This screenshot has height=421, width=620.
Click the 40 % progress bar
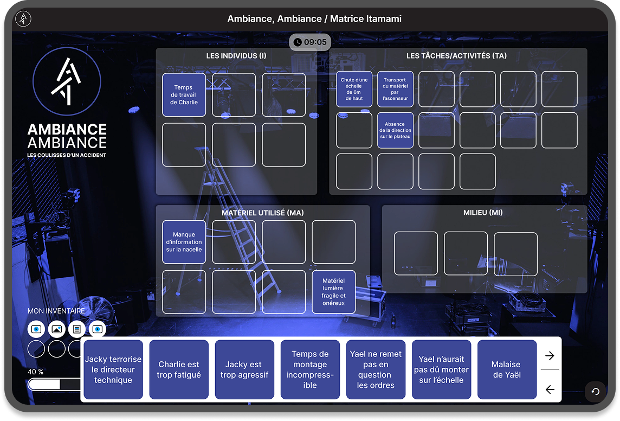(54, 384)
